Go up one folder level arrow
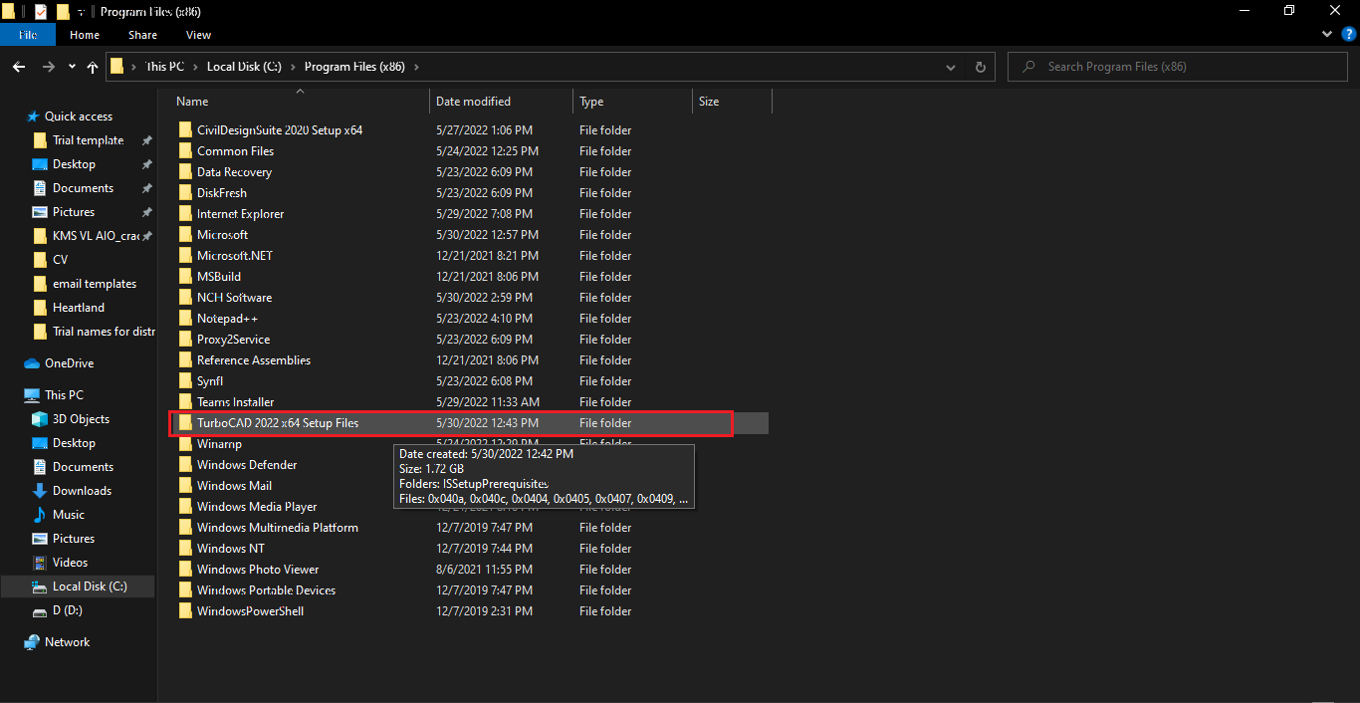This screenshot has width=1360, height=703. pyautogui.click(x=93, y=67)
